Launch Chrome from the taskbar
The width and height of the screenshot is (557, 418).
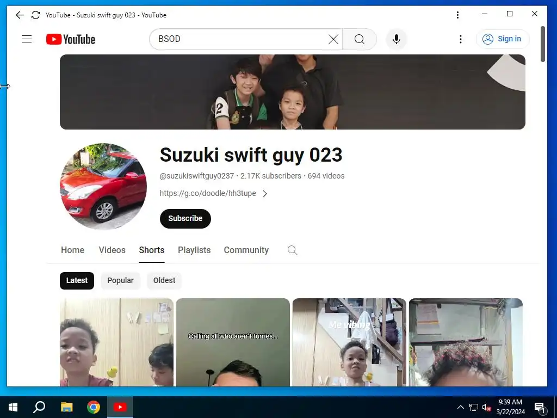[x=94, y=407]
